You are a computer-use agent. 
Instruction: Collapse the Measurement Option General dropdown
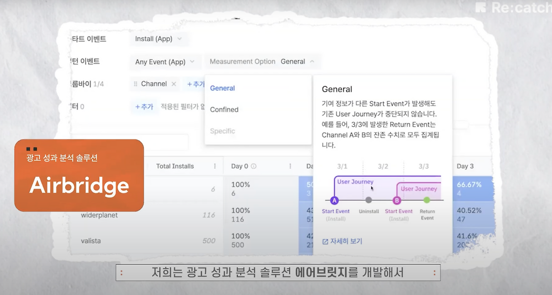point(262,62)
